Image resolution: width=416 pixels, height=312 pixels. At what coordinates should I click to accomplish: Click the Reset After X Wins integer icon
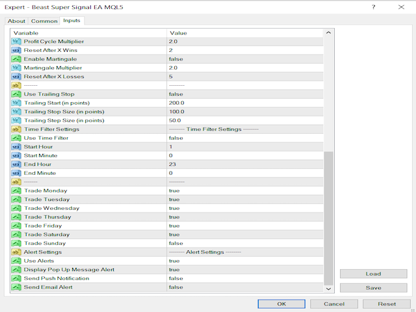[16, 50]
